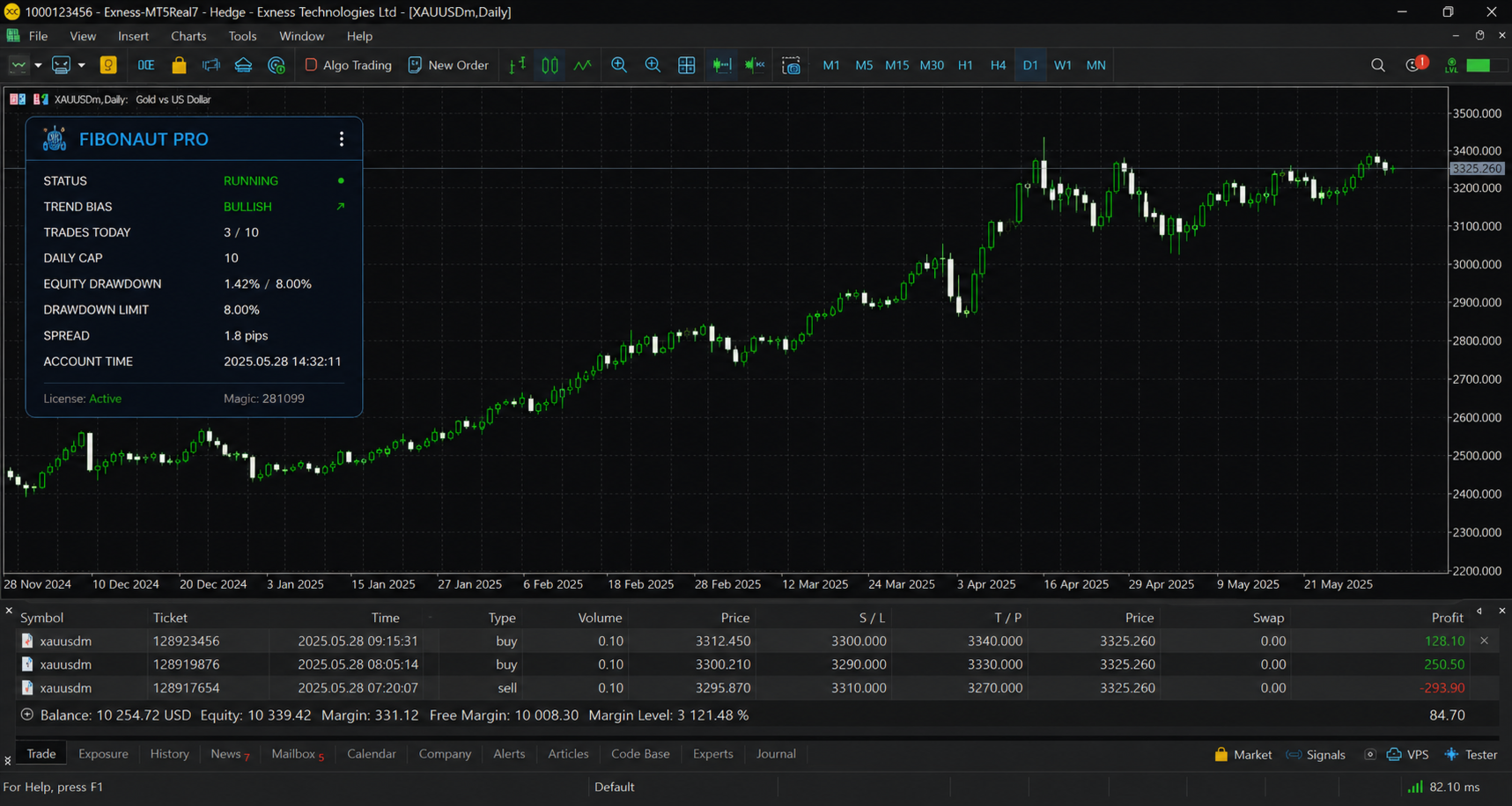This screenshot has width=1512, height=806.
Task: Open the account notification icon with badge
Action: [1416, 64]
